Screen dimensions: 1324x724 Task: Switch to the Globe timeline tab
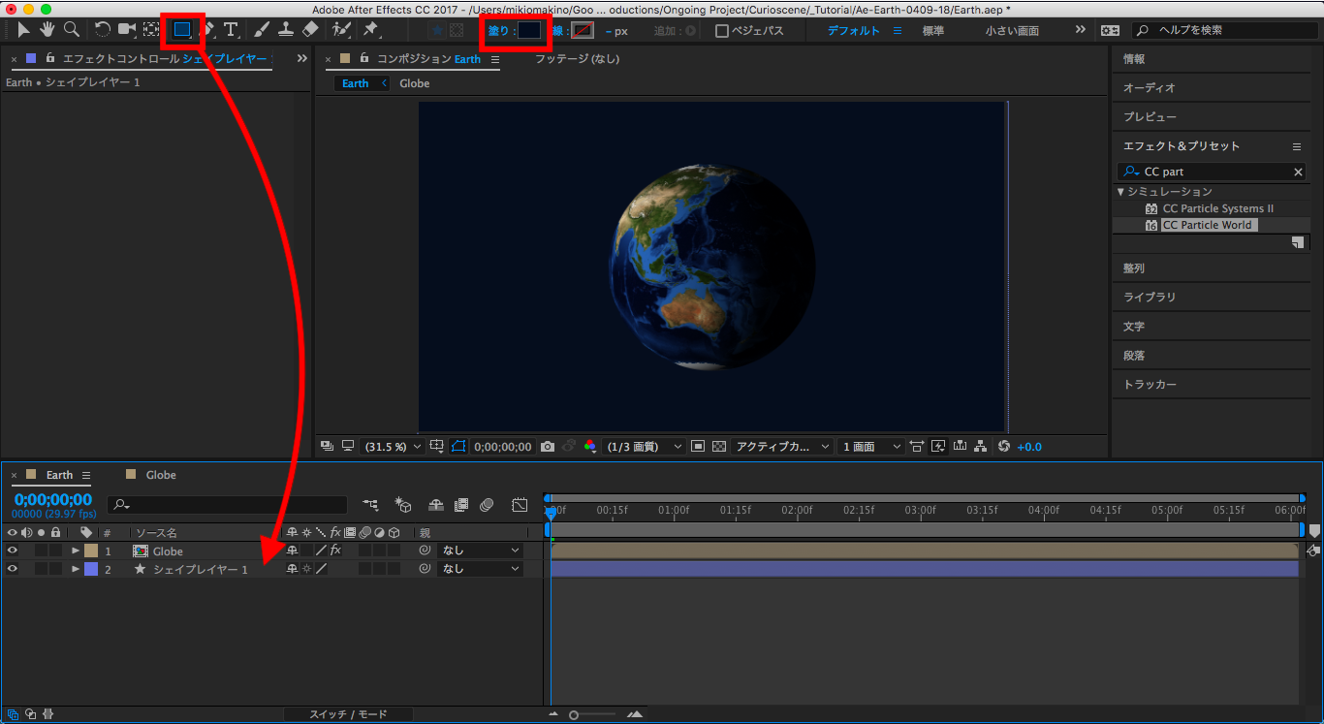[x=160, y=475]
